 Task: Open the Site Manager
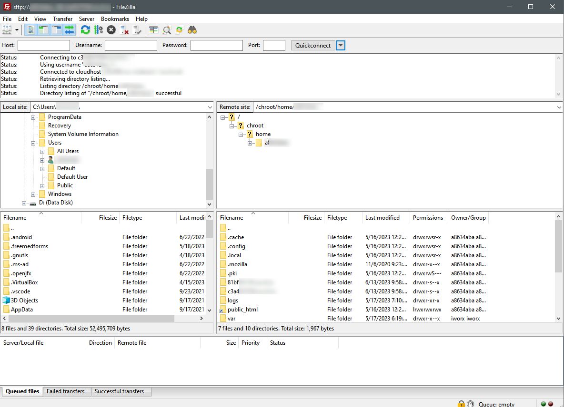[x=8, y=29]
